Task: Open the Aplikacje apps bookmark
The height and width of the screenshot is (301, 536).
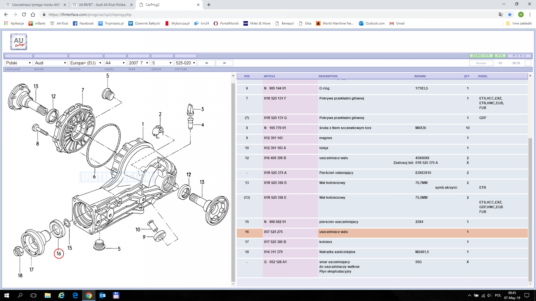Action: tap(14, 23)
